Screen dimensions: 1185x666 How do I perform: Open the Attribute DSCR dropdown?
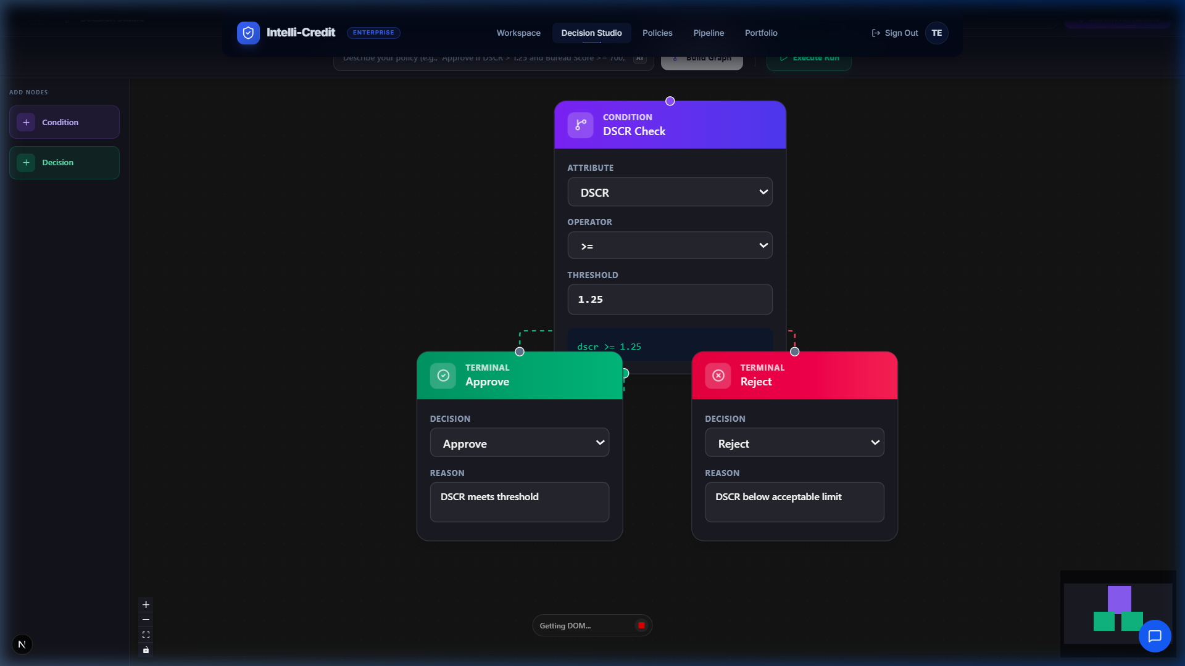(x=670, y=192)
